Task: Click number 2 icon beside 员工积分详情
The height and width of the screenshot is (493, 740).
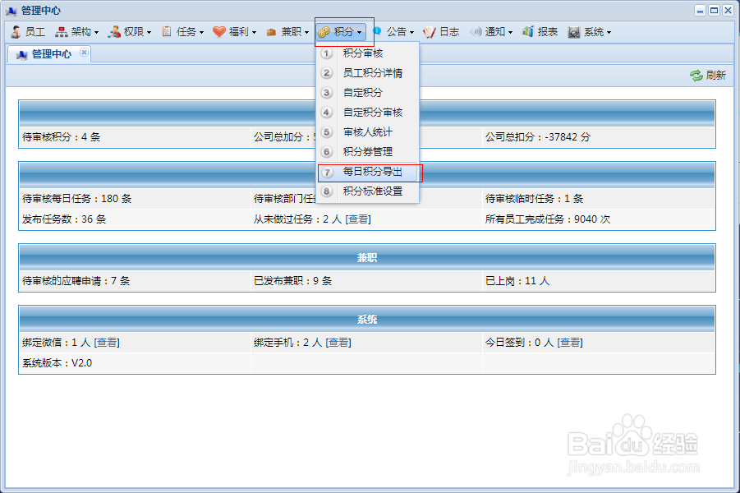Action: 327,73
